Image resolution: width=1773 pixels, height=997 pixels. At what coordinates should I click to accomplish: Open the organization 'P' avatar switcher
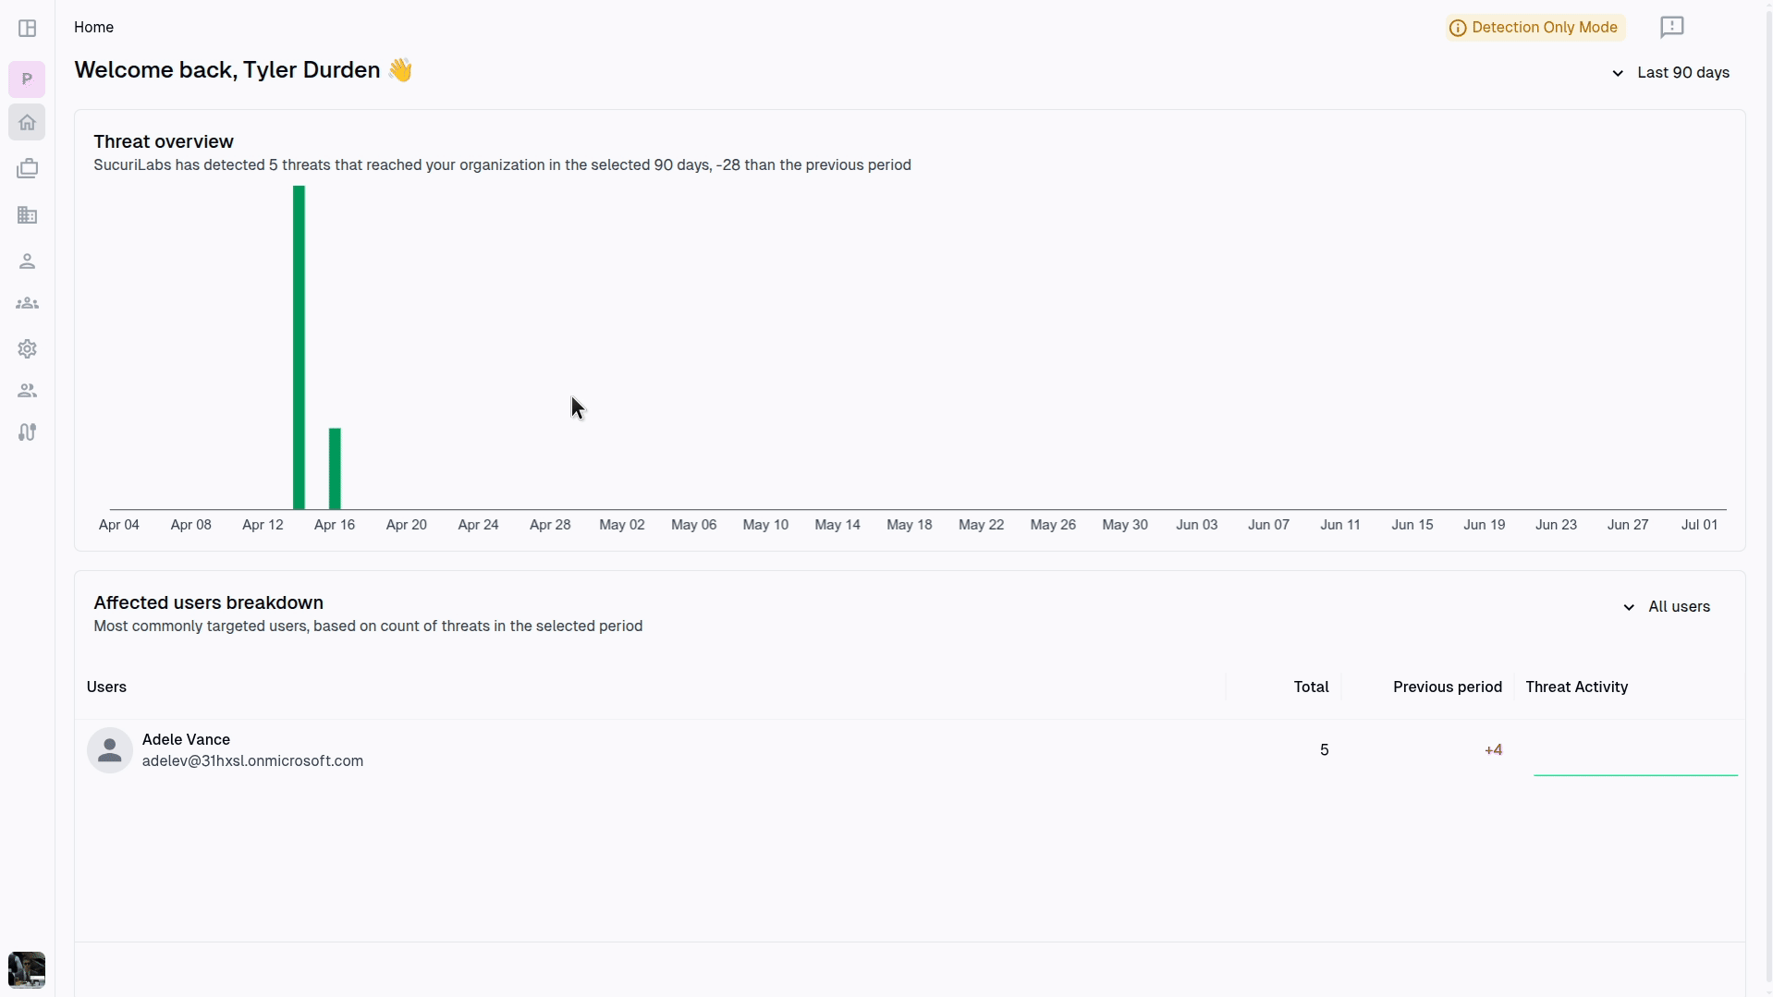(27, 79)
